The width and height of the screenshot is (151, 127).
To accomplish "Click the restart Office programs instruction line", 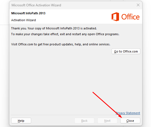I will [65, 34].
